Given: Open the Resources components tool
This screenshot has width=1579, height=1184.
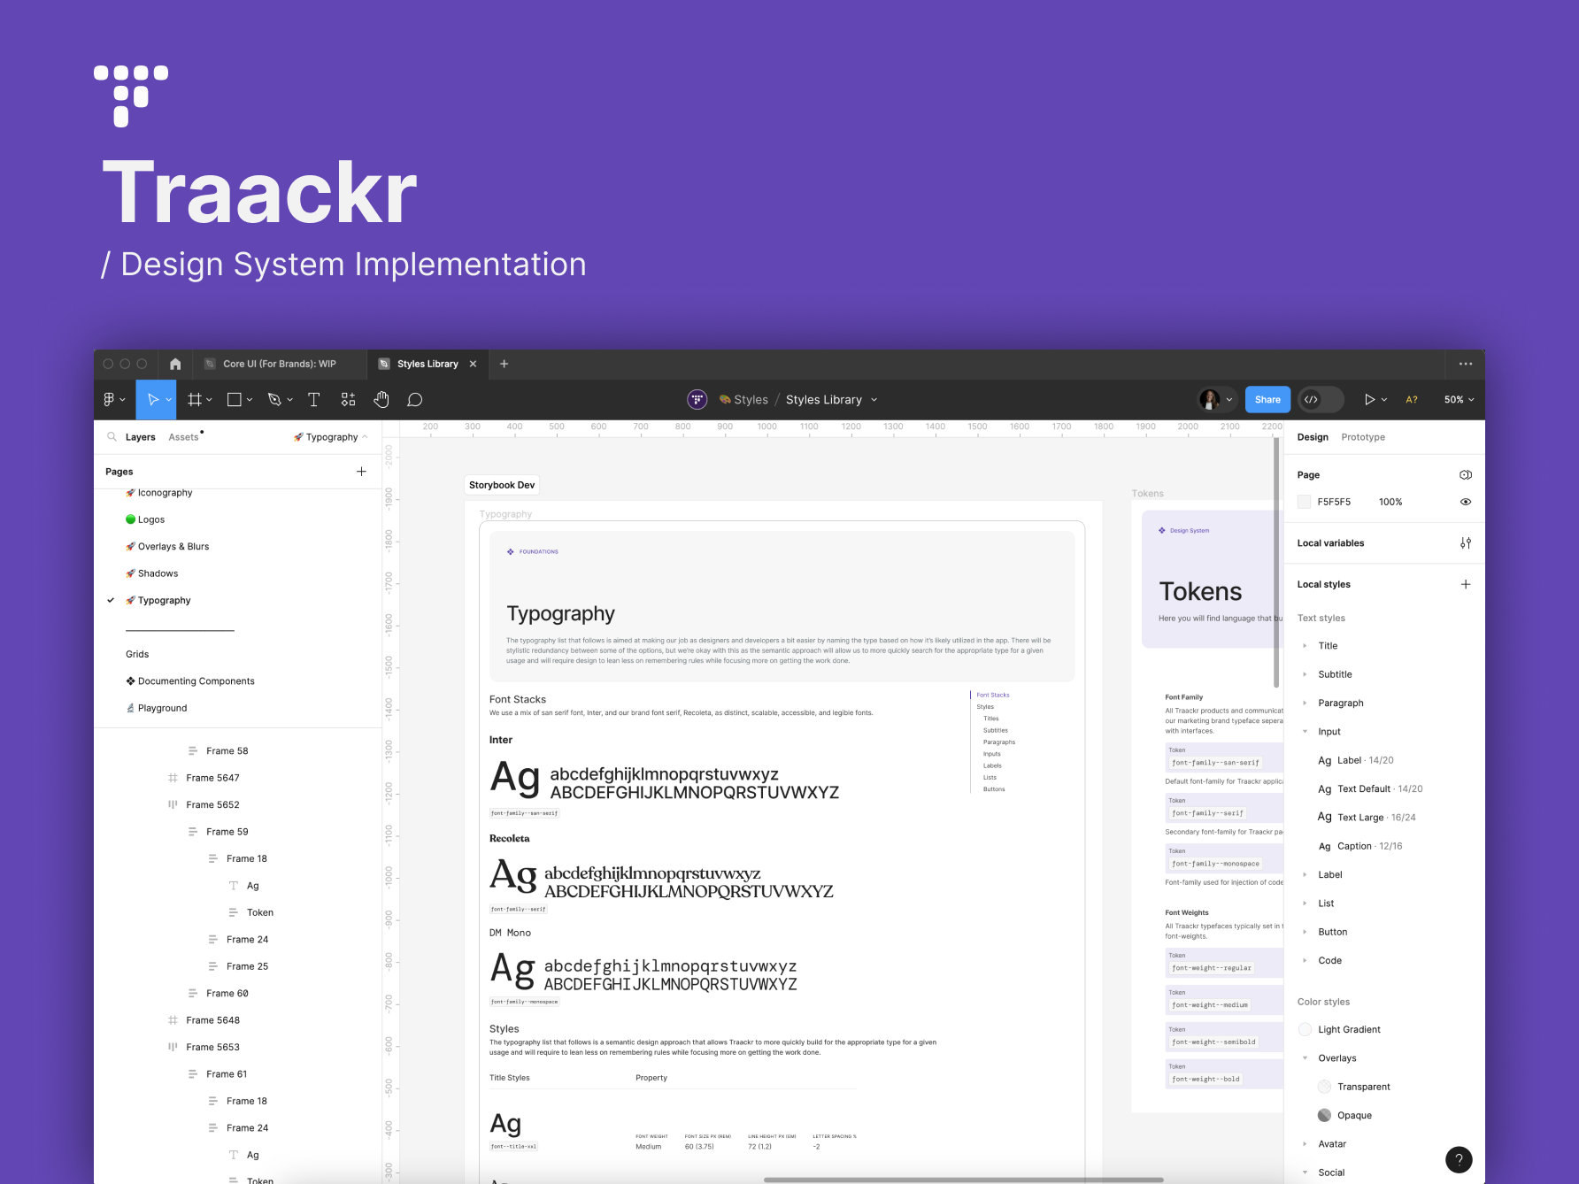Looking at the screenshot, I should click(x=348, y=400).
